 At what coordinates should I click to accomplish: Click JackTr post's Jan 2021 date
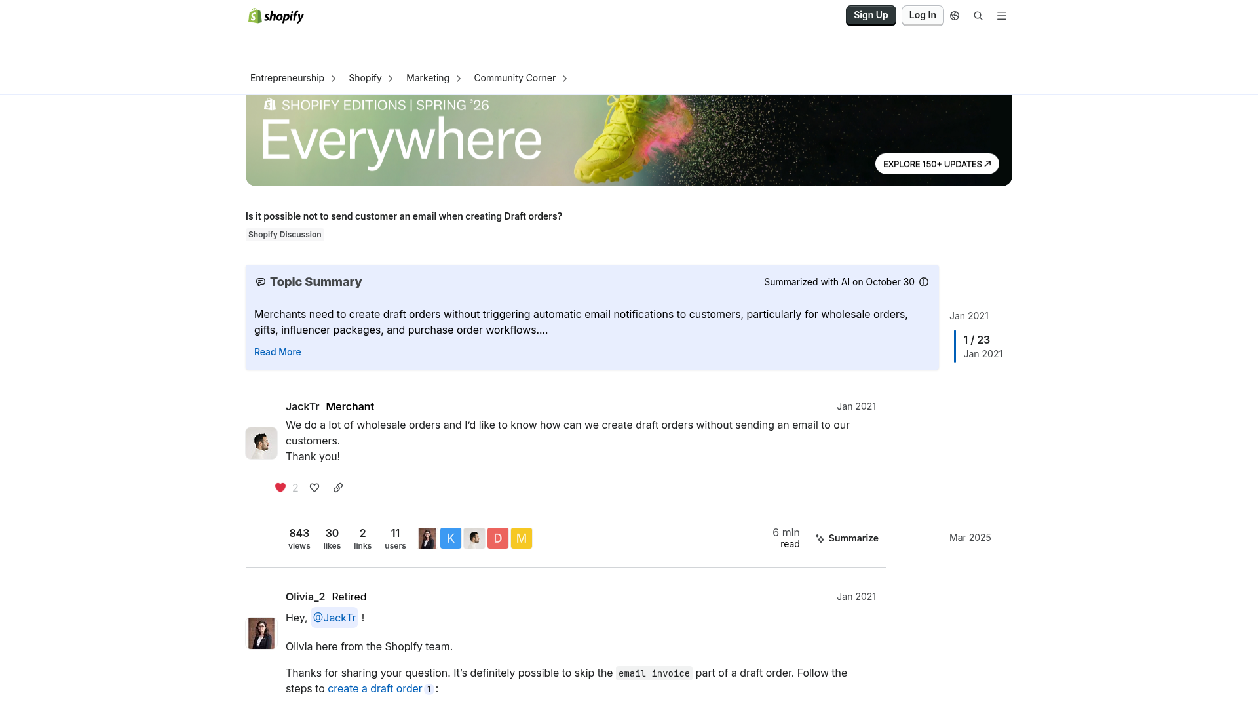856,406
